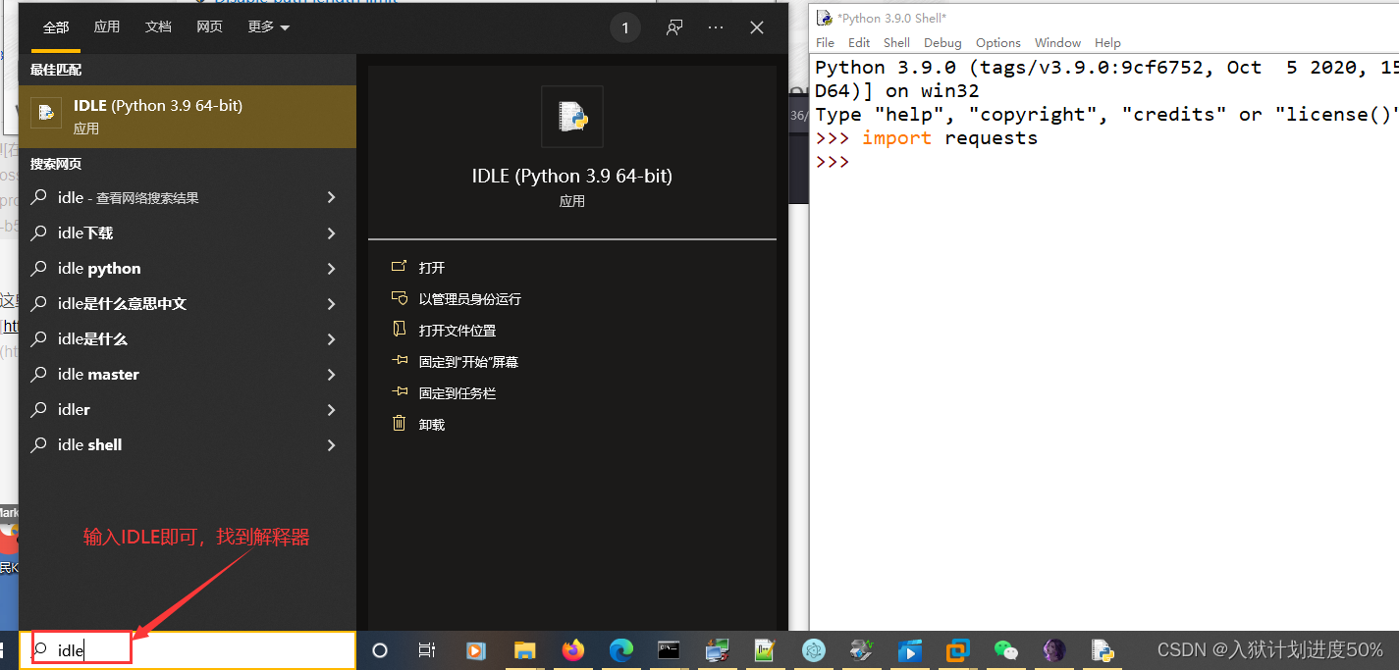Select the 'idler' web suggestion text

point(74,410)
